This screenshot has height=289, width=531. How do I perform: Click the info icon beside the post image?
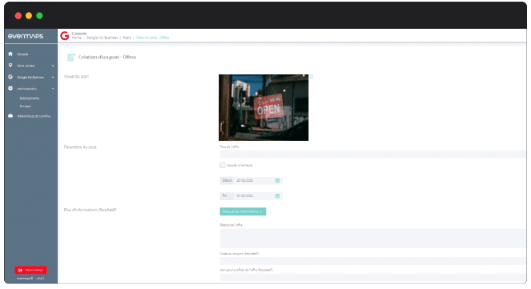click(x=311, y=77)
